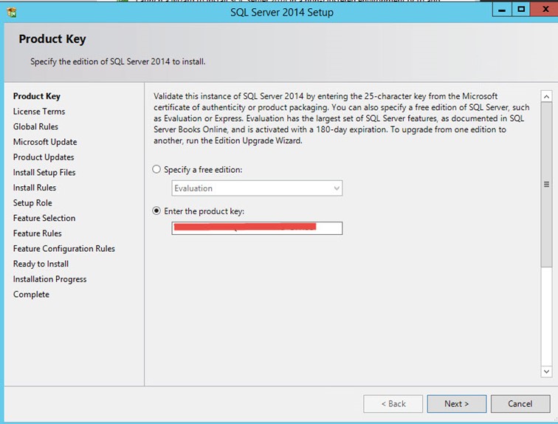
Task: Go to the Microsoft Update step
Action: 45,142
